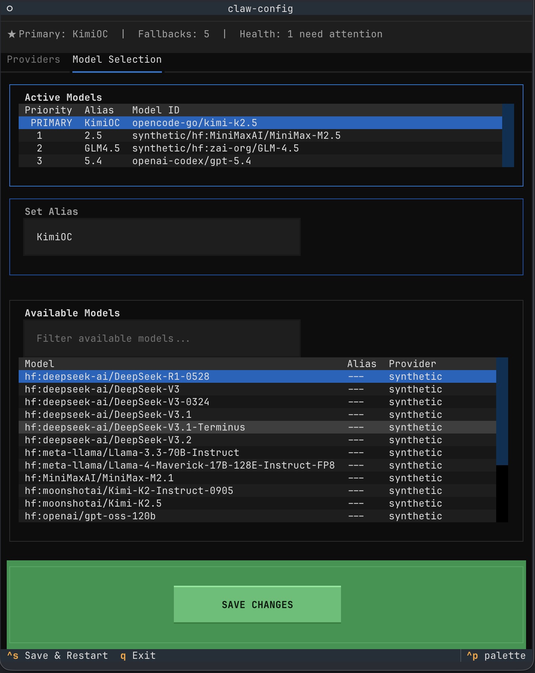Select hf:deepseek-ai/DeepSeek-R1-0528 in Available Models
Viewport: 535px width, 673px height.
point(257,376)
